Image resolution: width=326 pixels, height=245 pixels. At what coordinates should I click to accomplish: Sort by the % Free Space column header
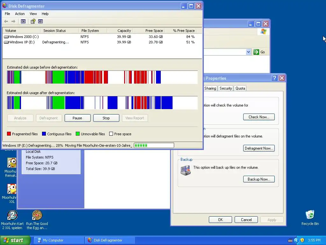point(181,31)
